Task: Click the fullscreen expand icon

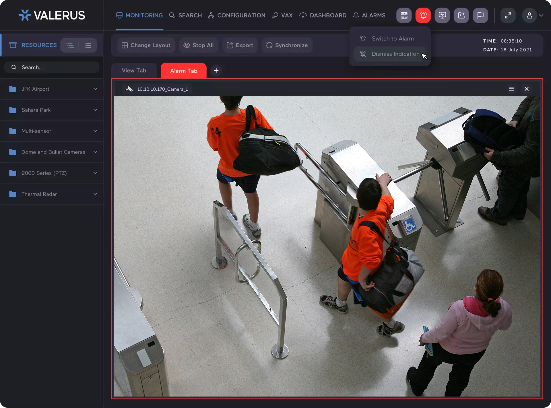Action: 508,15
